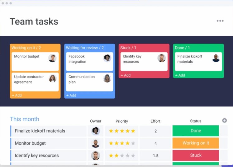Set priority stars for Identify key resources
Viewport: 233px width, 167px height.
coord(122,156)
